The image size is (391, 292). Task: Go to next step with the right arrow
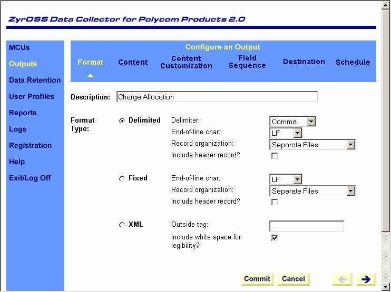366,279
